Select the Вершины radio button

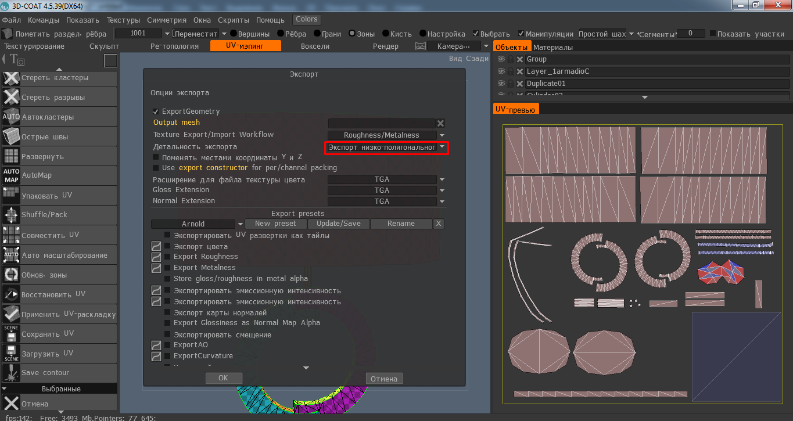(234, 34)
